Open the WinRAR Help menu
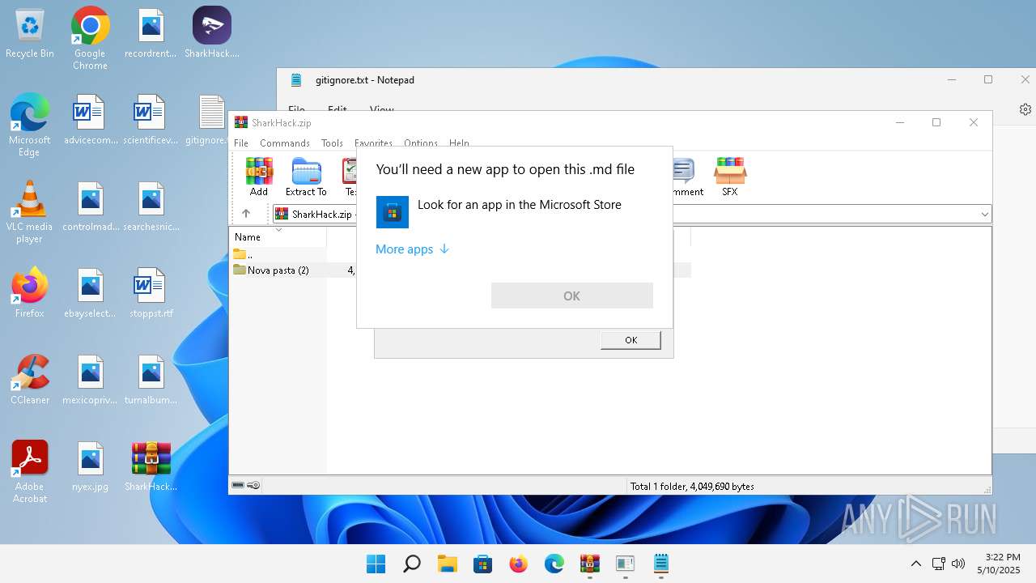This screenshot has width=1036, height=583. (x=459, y=143)
